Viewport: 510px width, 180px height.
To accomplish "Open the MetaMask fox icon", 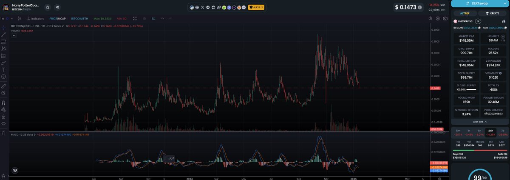I will [239, 7].
